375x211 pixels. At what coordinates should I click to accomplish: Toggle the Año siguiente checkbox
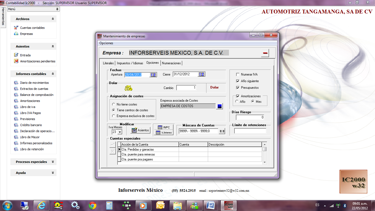click(x=238, y=81)
